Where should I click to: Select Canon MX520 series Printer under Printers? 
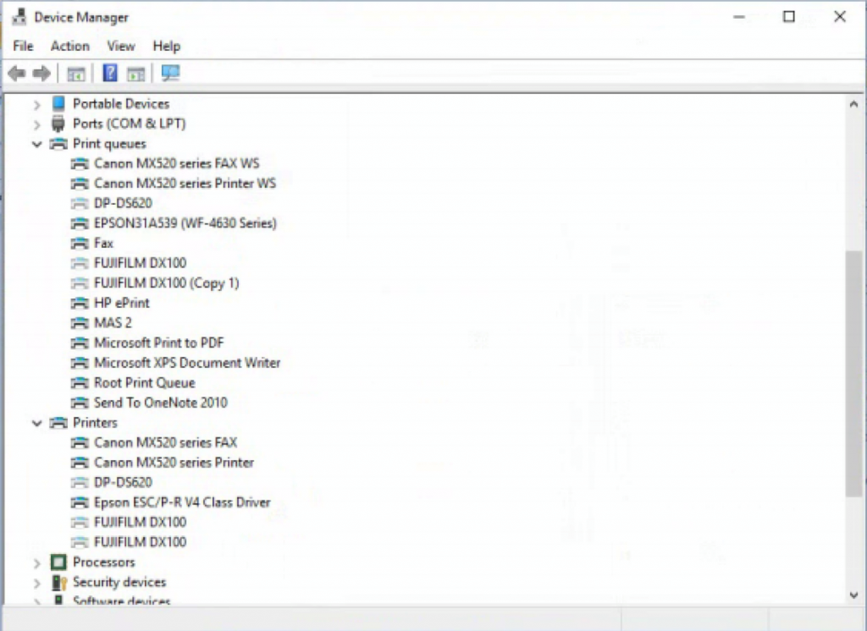174,463
